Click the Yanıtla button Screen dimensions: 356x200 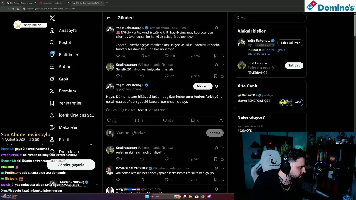tap(215, 133)
